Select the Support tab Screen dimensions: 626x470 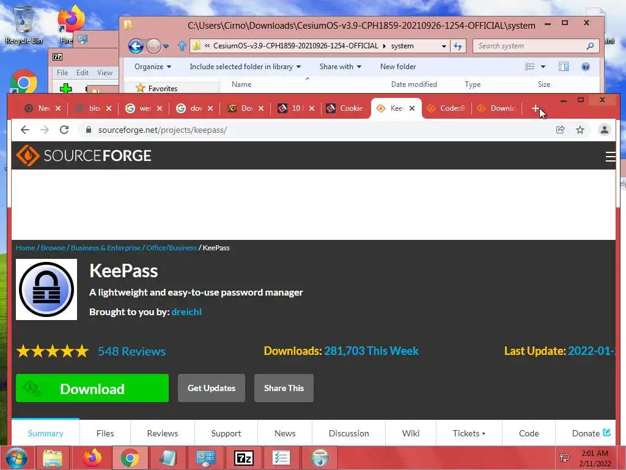coord(226,433)
